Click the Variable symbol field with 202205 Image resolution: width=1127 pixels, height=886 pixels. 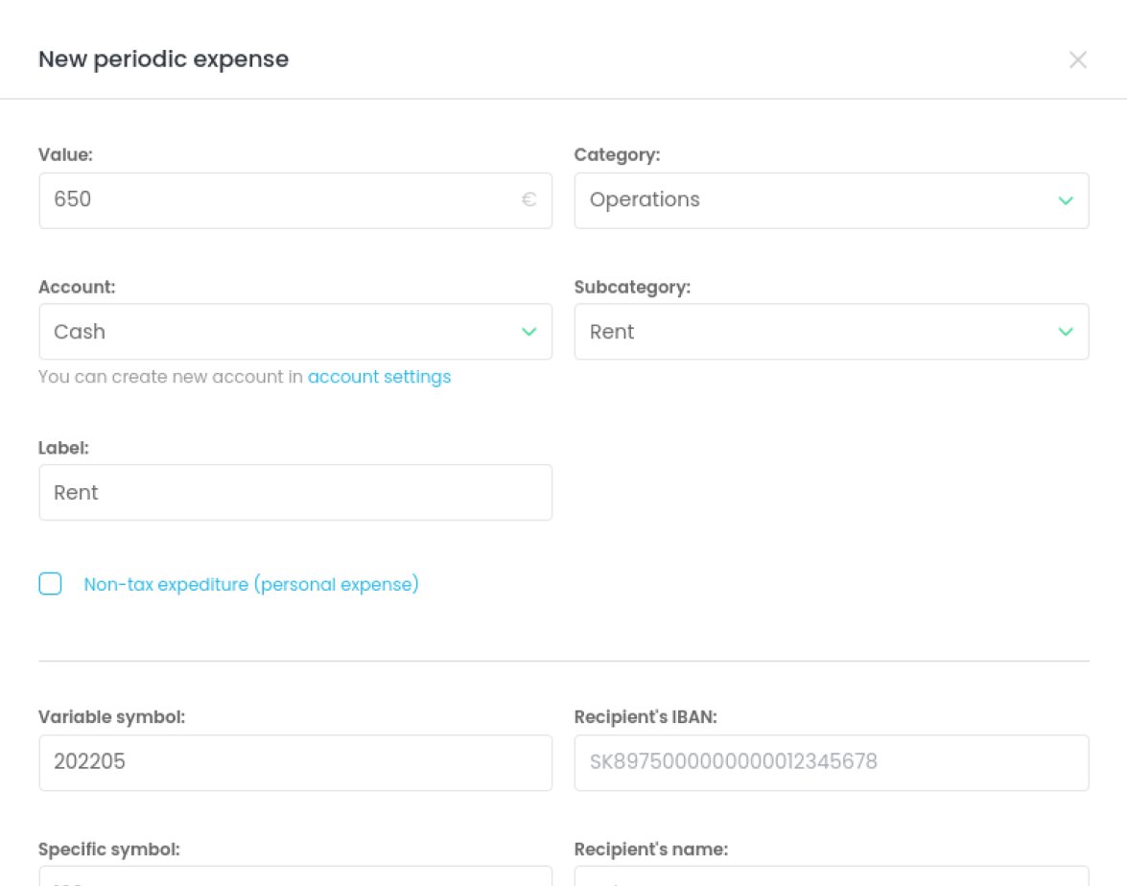click(x=295, y=762)
